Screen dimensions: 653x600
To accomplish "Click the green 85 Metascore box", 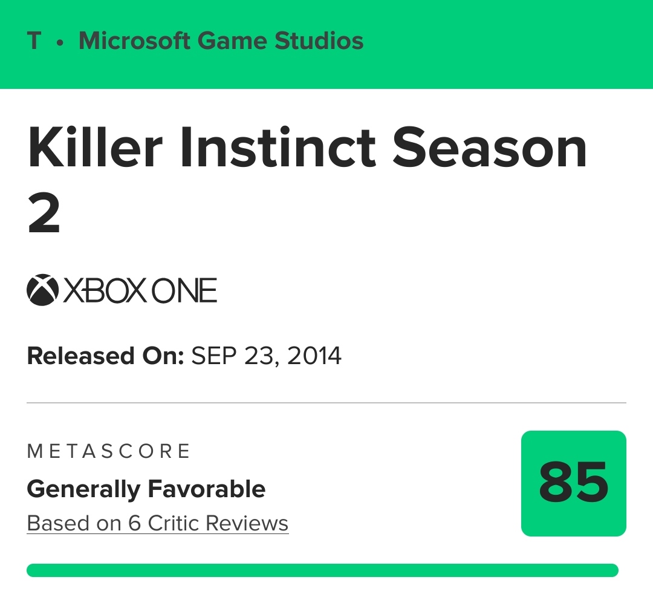I will (x=573, y=483).
